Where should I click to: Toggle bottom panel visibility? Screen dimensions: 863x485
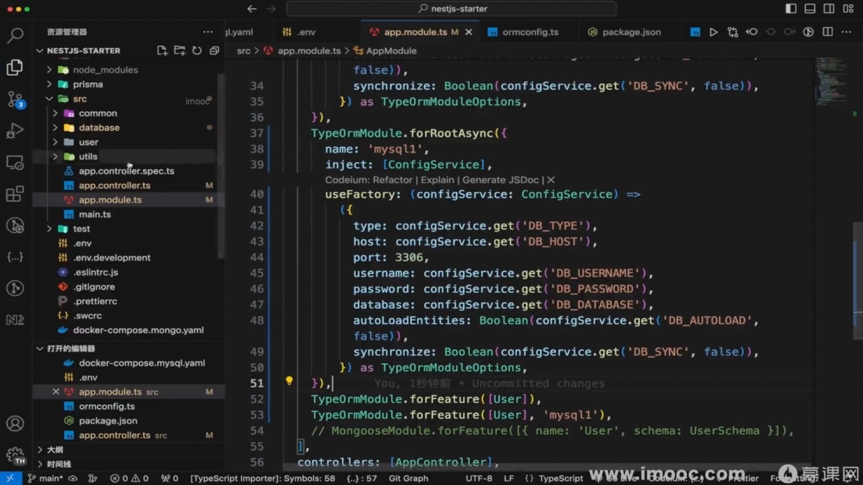(x=810, y=9)
